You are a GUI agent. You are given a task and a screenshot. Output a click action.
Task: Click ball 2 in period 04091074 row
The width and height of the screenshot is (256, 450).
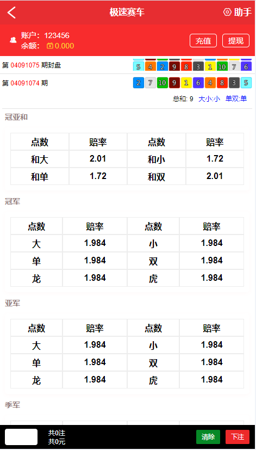pyautogui.click(x=139, y=83)
